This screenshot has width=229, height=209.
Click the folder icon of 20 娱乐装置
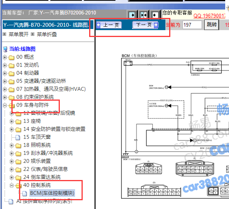18,162
